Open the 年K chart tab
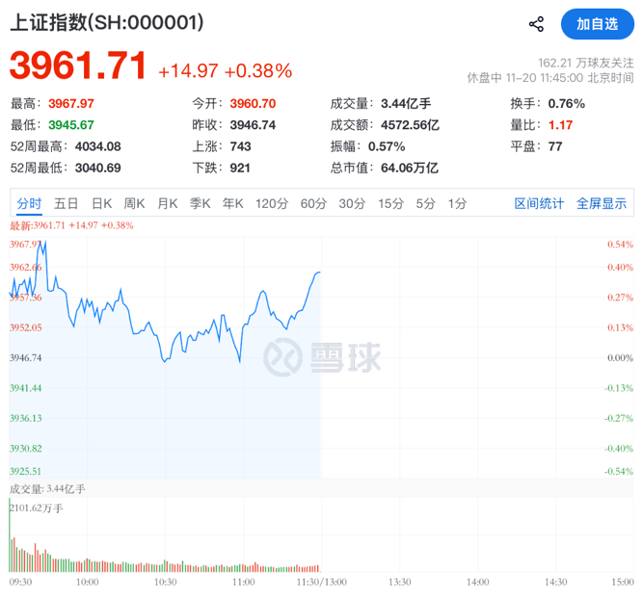This screenshot has width=643, height=599. click(232, 203)
